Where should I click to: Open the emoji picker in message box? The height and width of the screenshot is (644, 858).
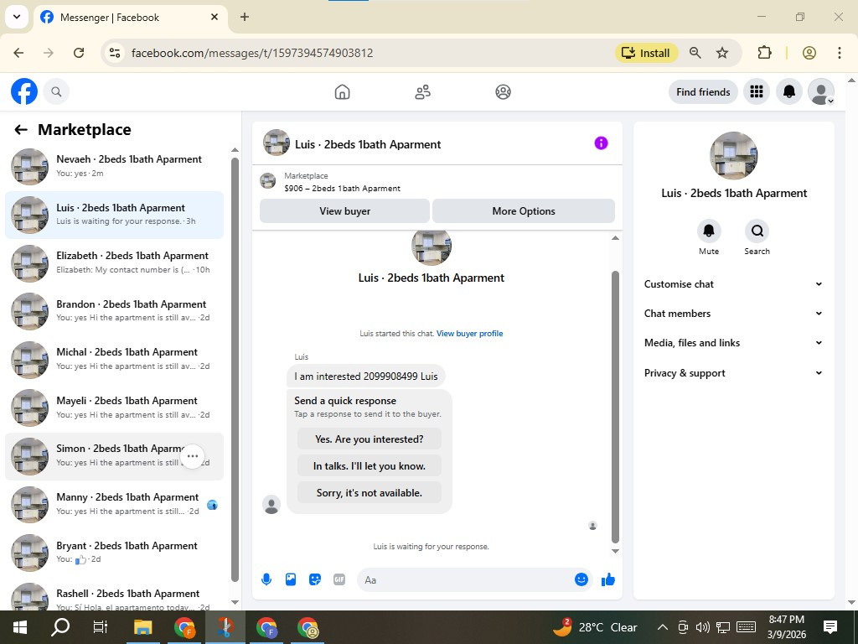tap(581, 579)
